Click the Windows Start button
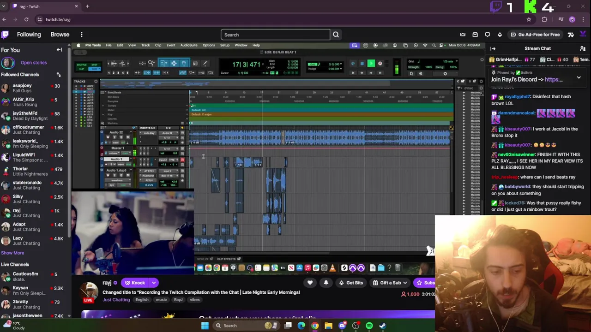 [x=205, y=326]
